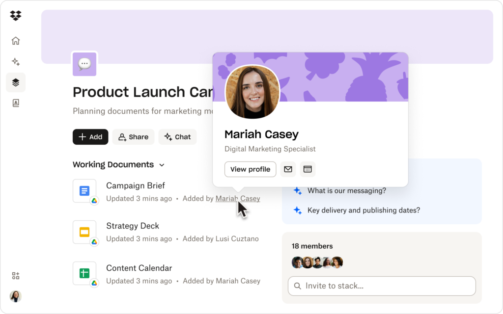Screen dimensions: 503x314
Task: Send email to Mariah Casey via envelope icon
Action: coord(288,169)
